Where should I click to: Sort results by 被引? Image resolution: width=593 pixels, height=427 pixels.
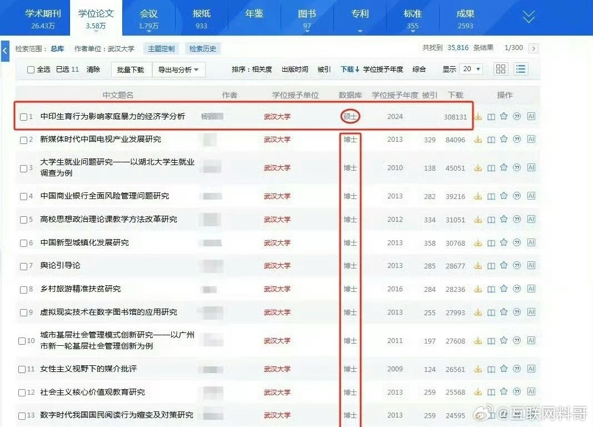pos(324,69)
